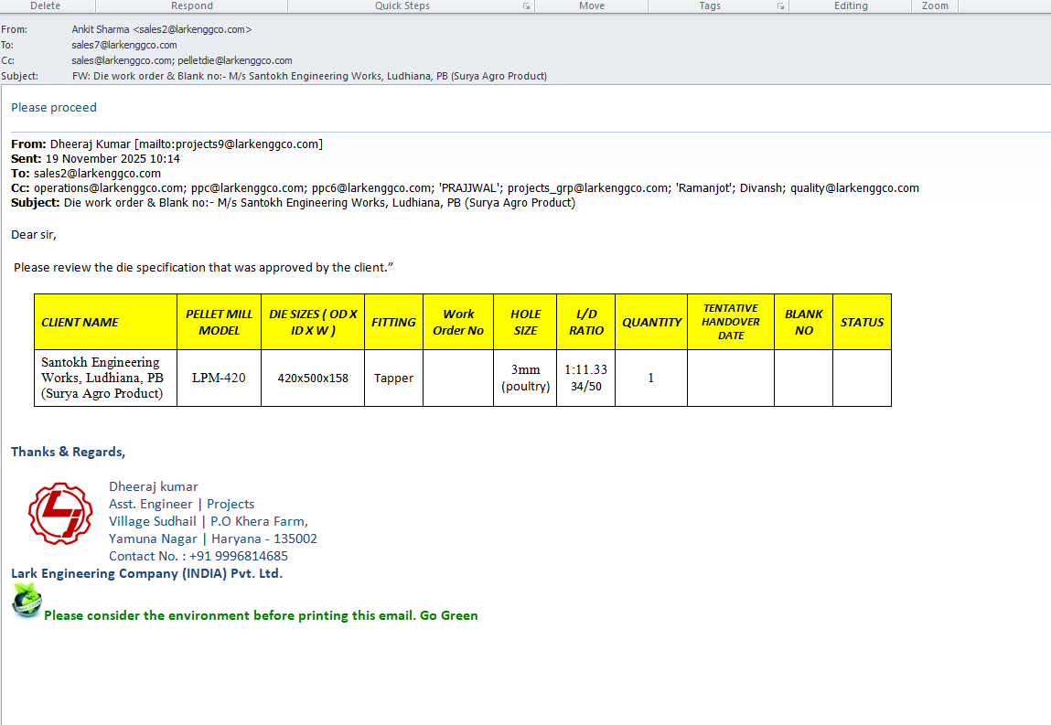Viewport: 1051px width, 725px height.
Task: Click the empty Blank No table cell
Action: click(803, 378)
